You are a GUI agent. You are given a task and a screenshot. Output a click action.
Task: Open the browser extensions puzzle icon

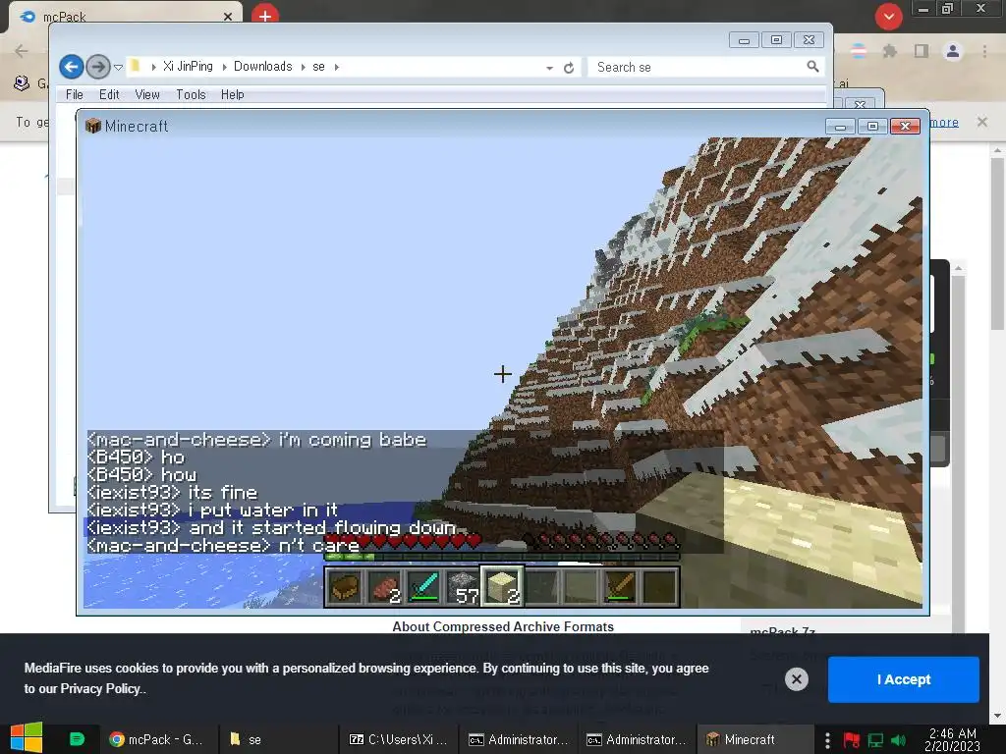tap(889, 51)
